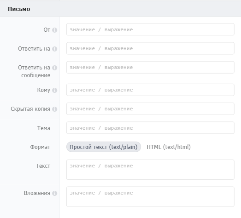The image size is (241, 218).
Task: Focus the Вложения attachments field
Action: click(150, 197)
